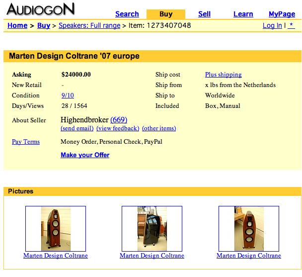Click the send email link
The image size is (302, 277).
click(77, 128)
